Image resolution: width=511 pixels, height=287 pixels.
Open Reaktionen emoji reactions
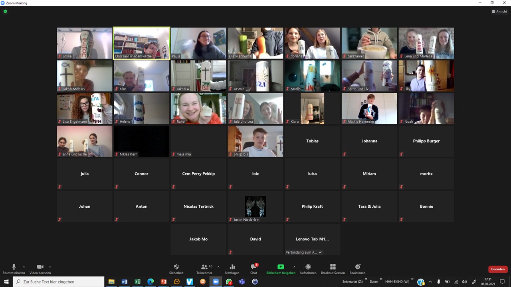pyautogui.click(x=357, y=269)
